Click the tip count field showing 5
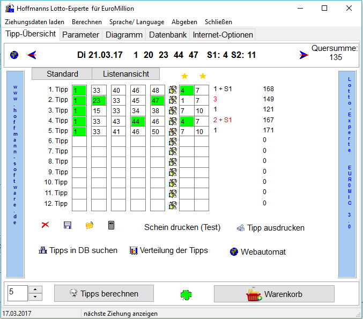The width and height of the screenshot is (363, 319). pos(18,293)
